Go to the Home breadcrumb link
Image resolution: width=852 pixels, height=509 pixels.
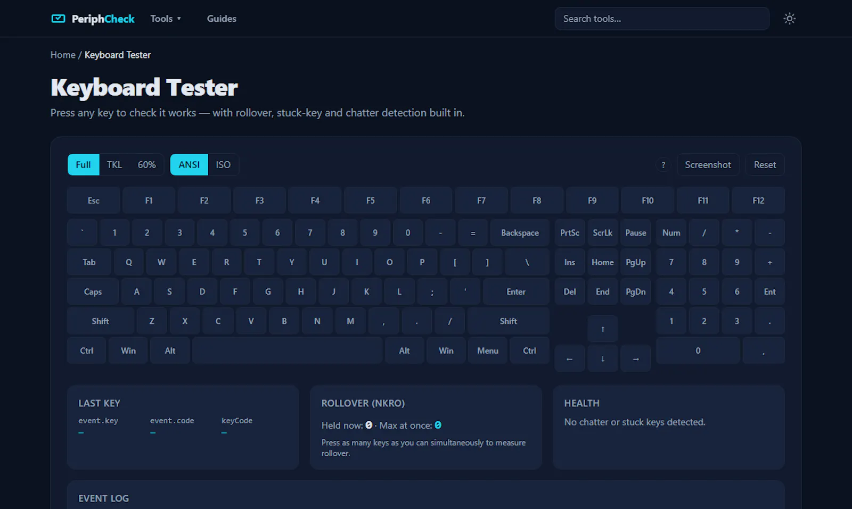tap(63, 55)
